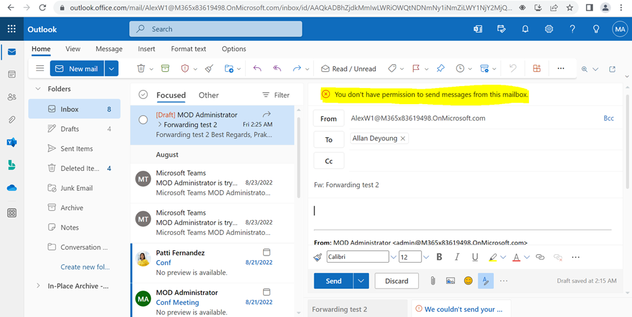
Task: Attach a file with the paperclip icon
Action: [432, 281]
